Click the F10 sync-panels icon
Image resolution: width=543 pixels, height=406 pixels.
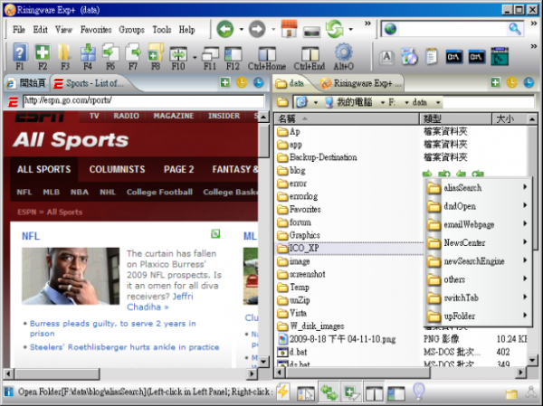coord(178,54)
